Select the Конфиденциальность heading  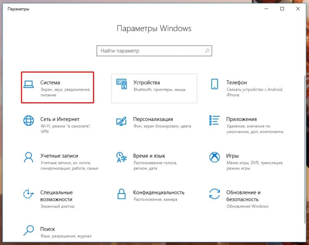click(159, 192)
